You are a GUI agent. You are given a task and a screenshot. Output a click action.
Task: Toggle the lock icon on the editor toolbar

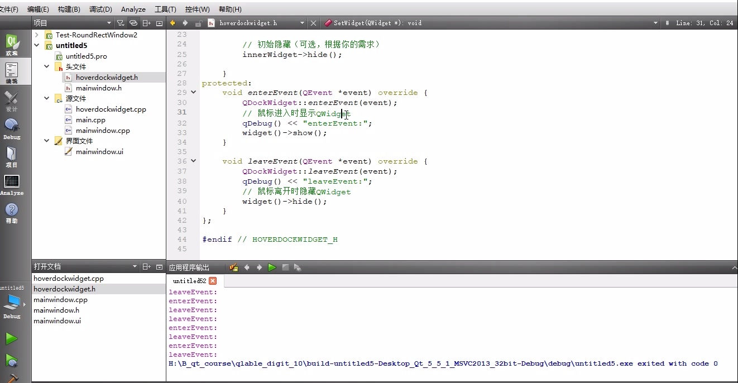tap(198, 23)
